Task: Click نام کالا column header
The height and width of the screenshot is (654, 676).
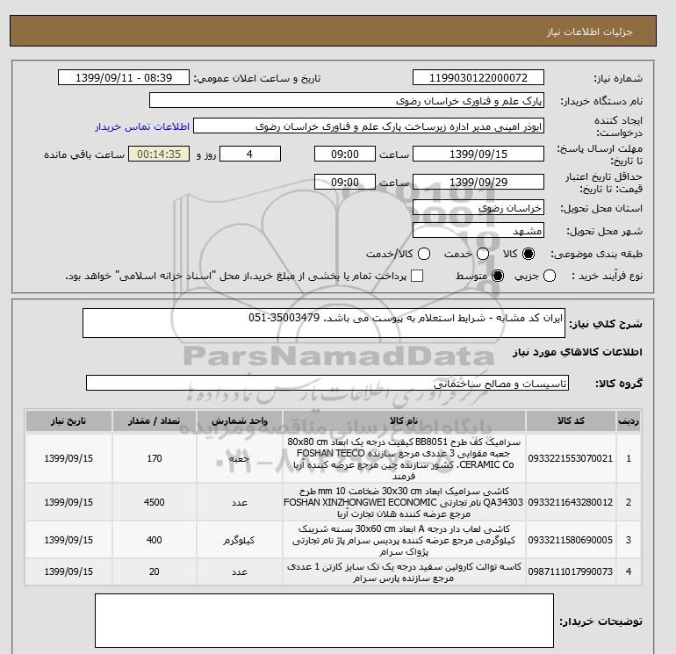Action: point(404,420)
